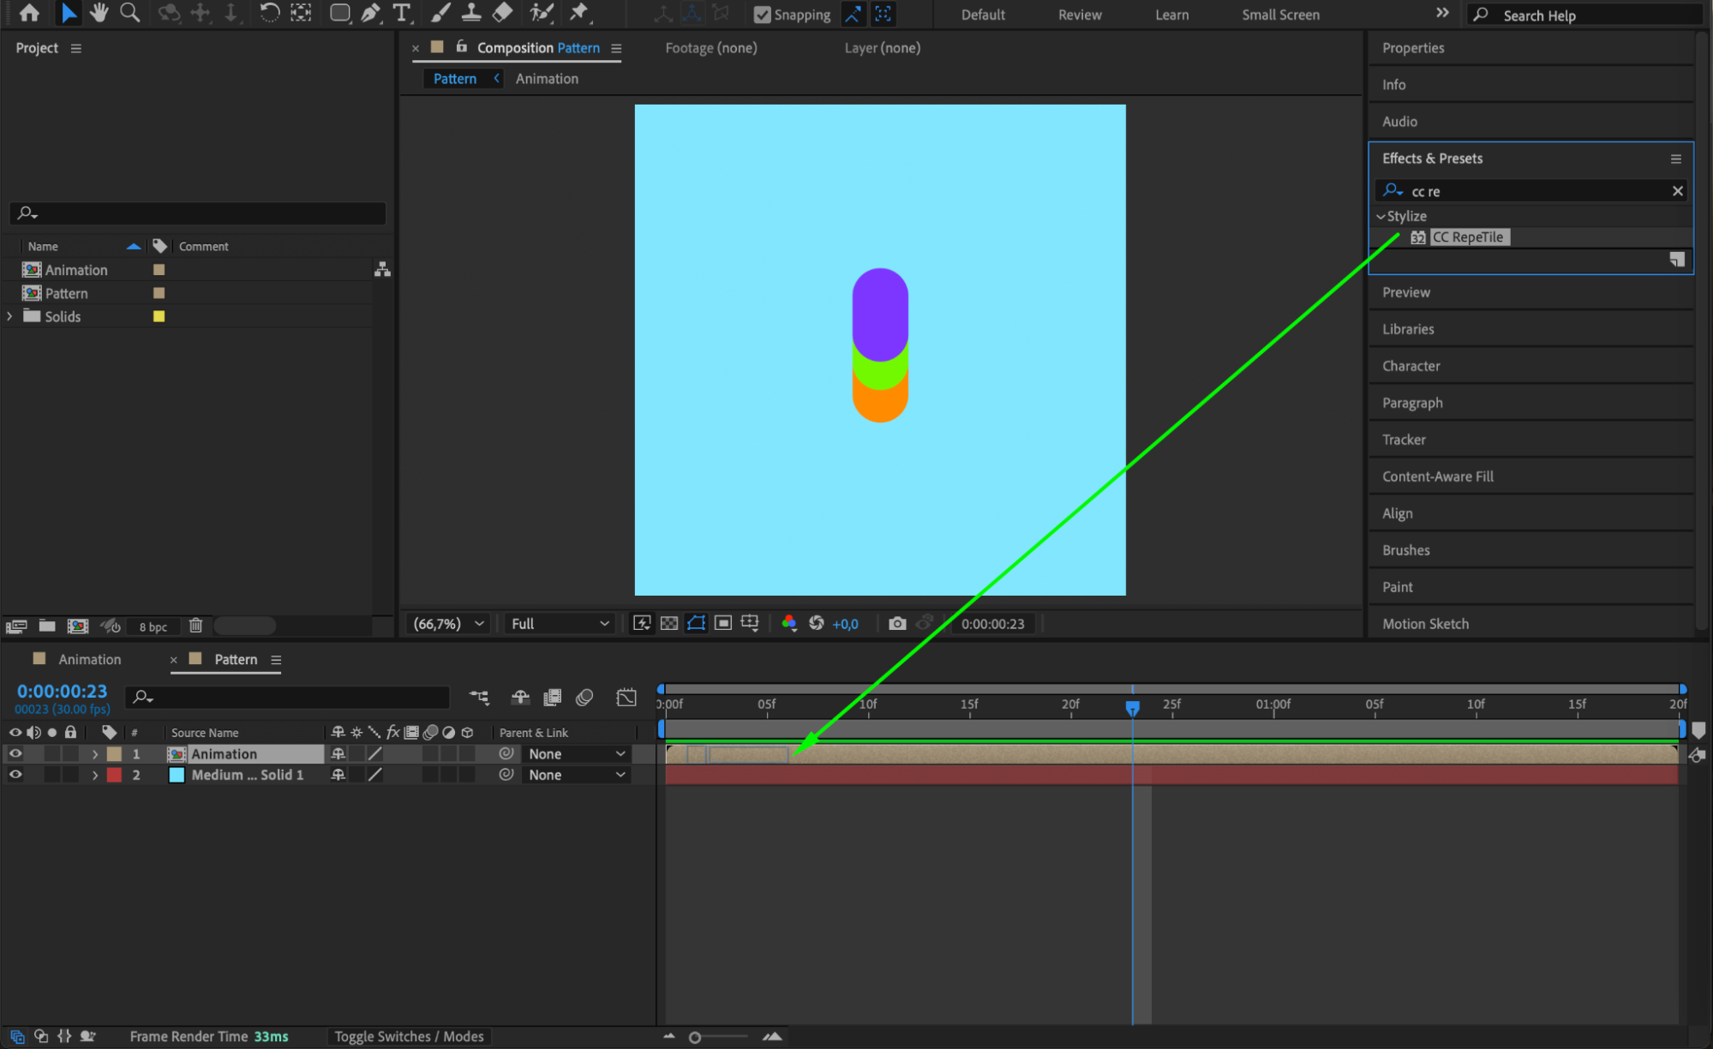Screen dimensions: 1713x1049
Task: Select the Zoom tool in toolbar
Action: 130,13
